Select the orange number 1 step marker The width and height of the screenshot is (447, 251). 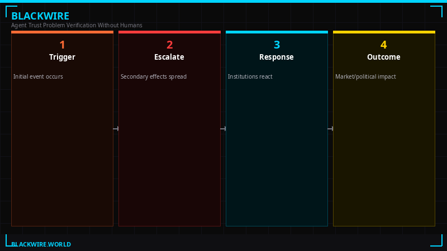(62, 45)
